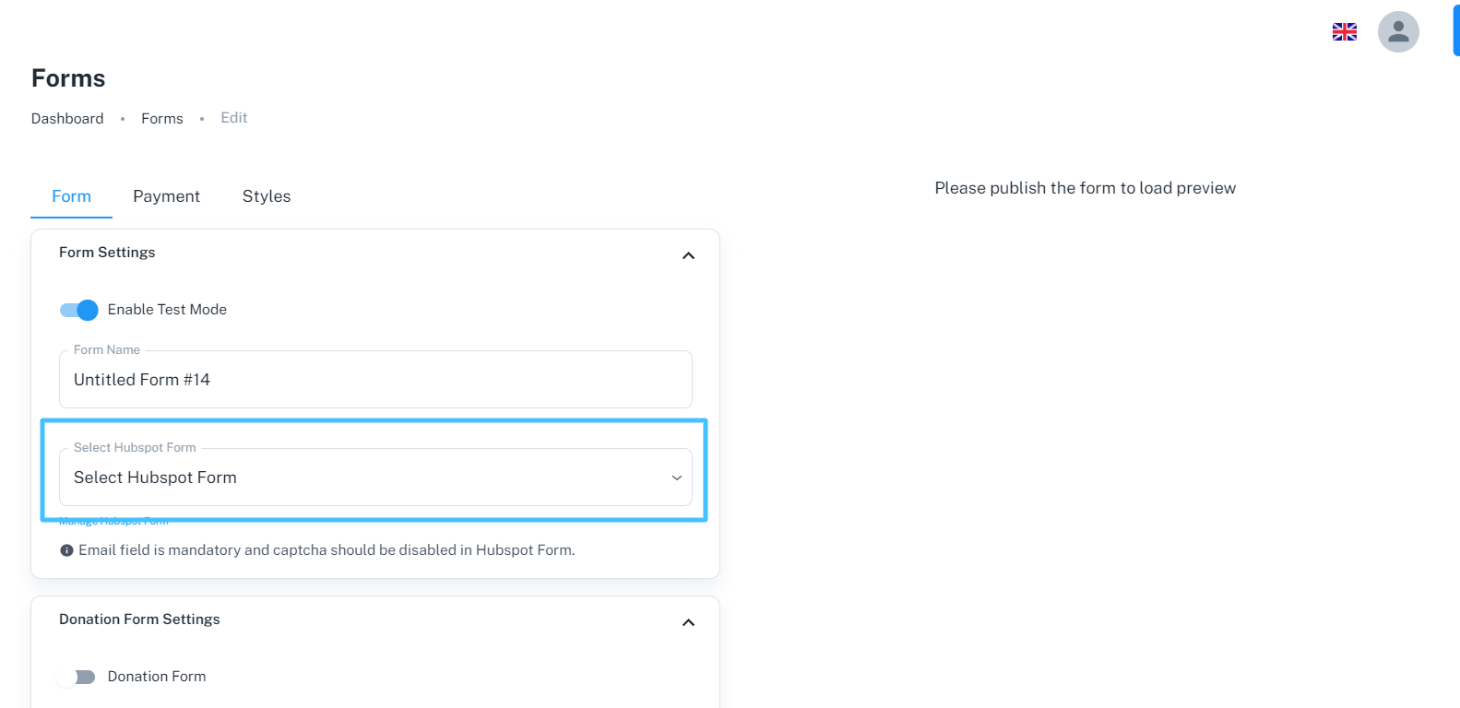
Task: Open the user profile avatar menu
Action: pyautogui.click(x=1398, y=31)
